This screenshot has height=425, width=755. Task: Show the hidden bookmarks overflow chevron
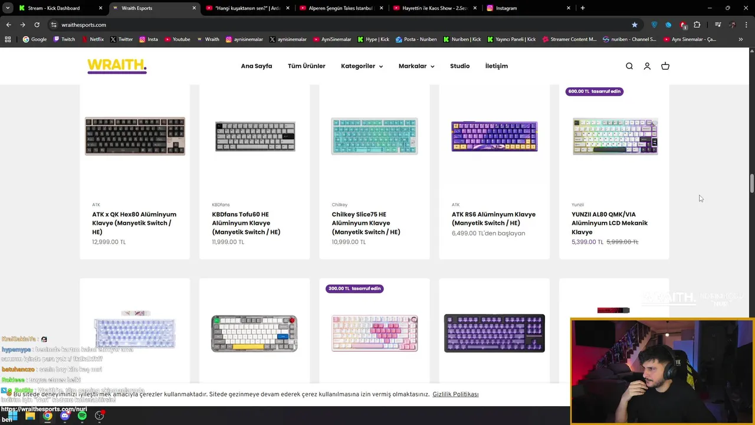tap(741, 40)
